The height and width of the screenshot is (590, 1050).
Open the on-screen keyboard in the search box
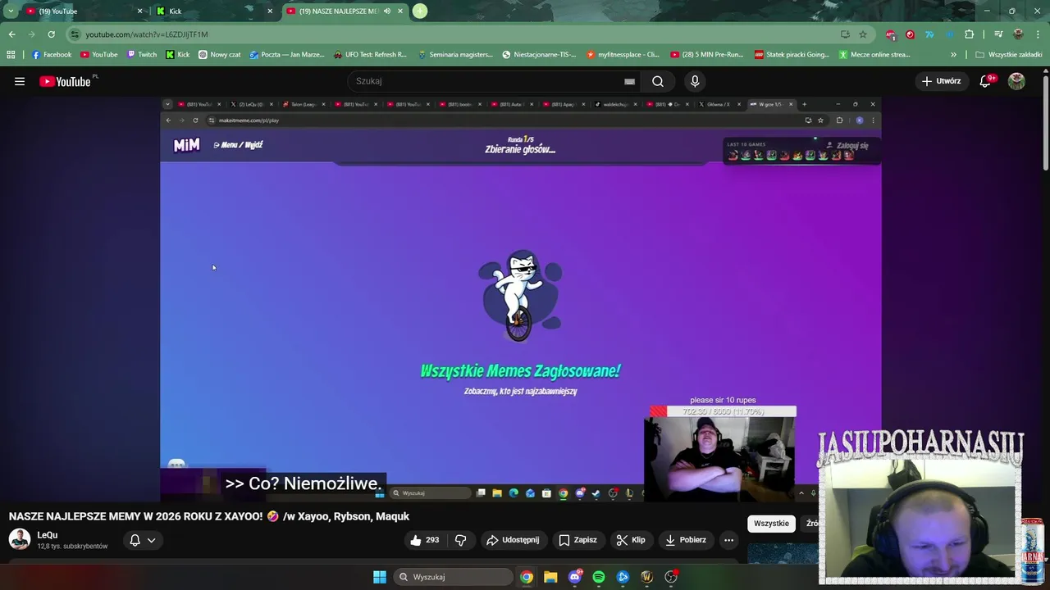[629, 81]
